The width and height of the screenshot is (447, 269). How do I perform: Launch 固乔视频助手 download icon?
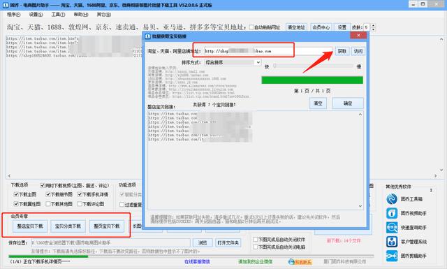point(392,213)
